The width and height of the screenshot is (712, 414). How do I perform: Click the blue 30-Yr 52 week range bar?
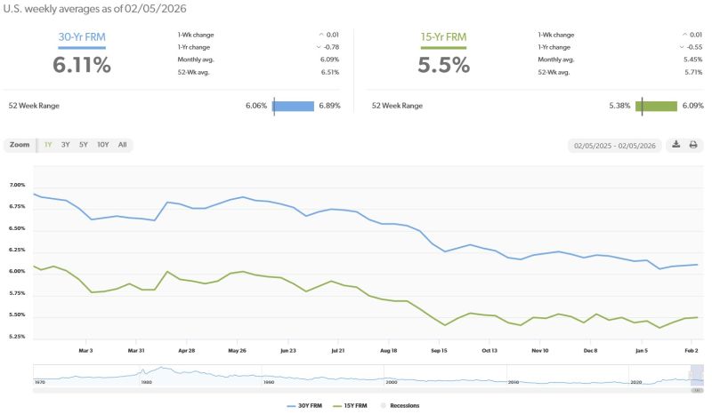294,106
